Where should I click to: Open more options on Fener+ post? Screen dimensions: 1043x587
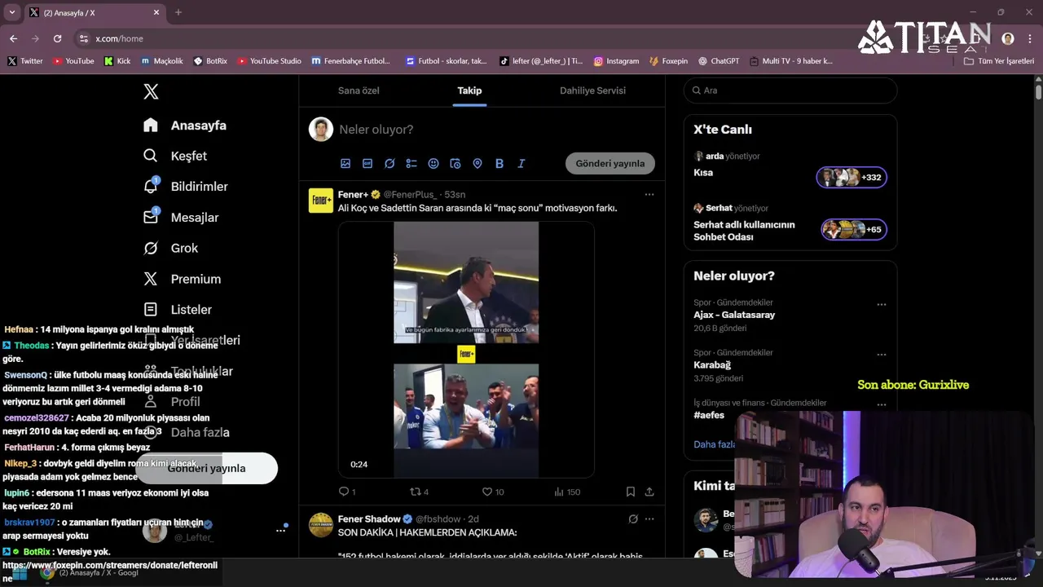[649, 195]
